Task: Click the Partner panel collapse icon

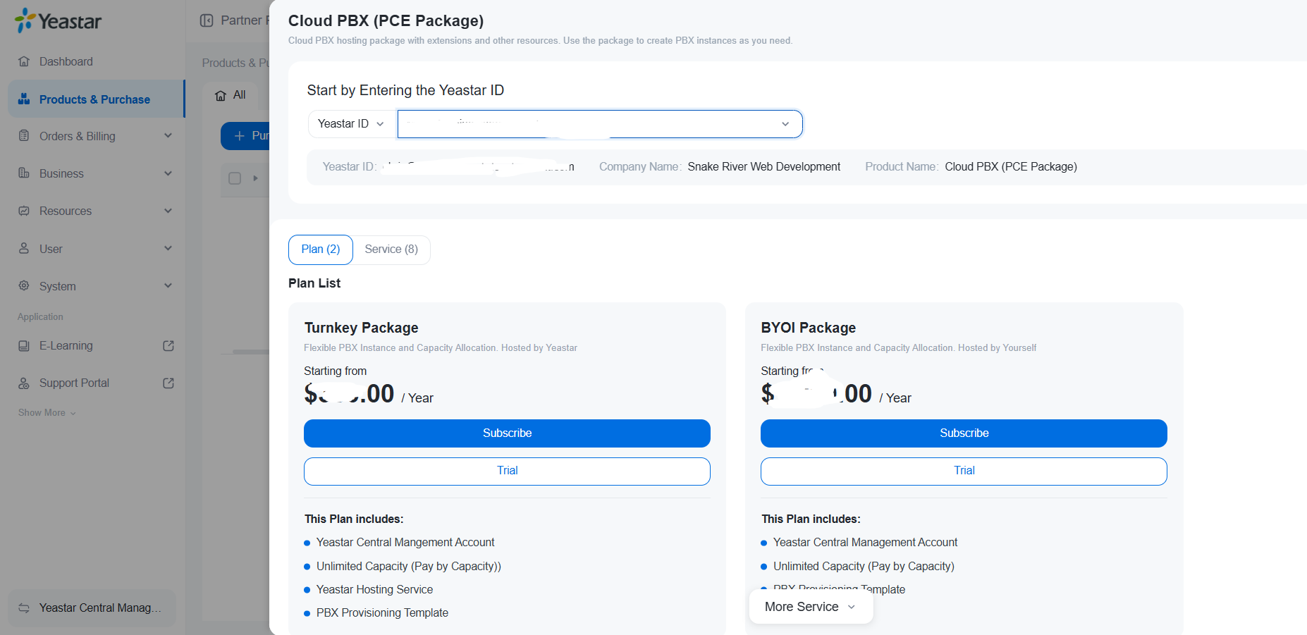Action: [x=207, y=20]
